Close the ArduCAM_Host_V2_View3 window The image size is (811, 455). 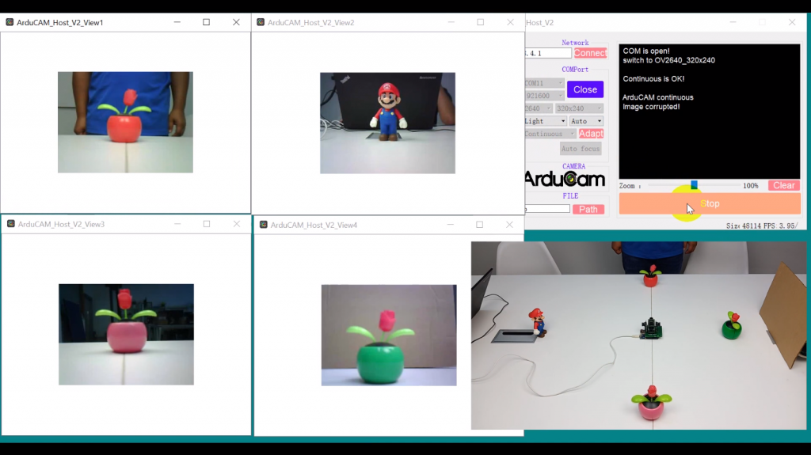236,224
